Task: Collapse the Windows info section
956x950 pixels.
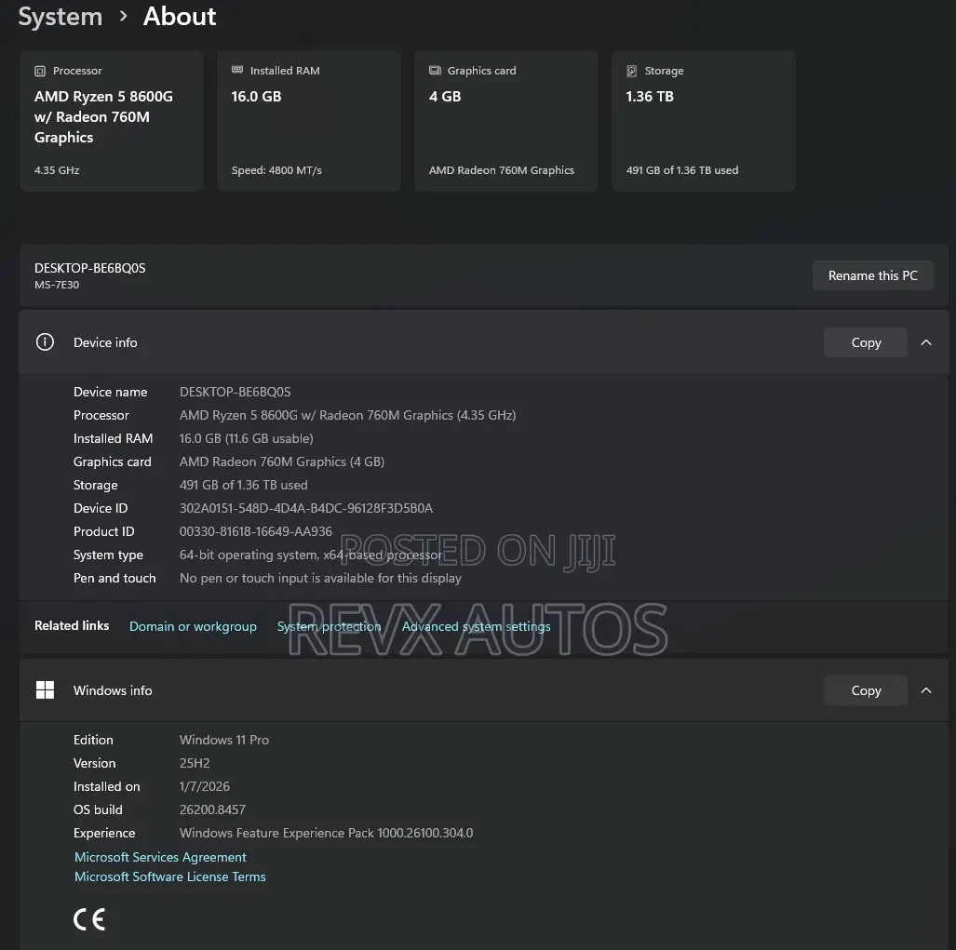Action: coord(926,690)
